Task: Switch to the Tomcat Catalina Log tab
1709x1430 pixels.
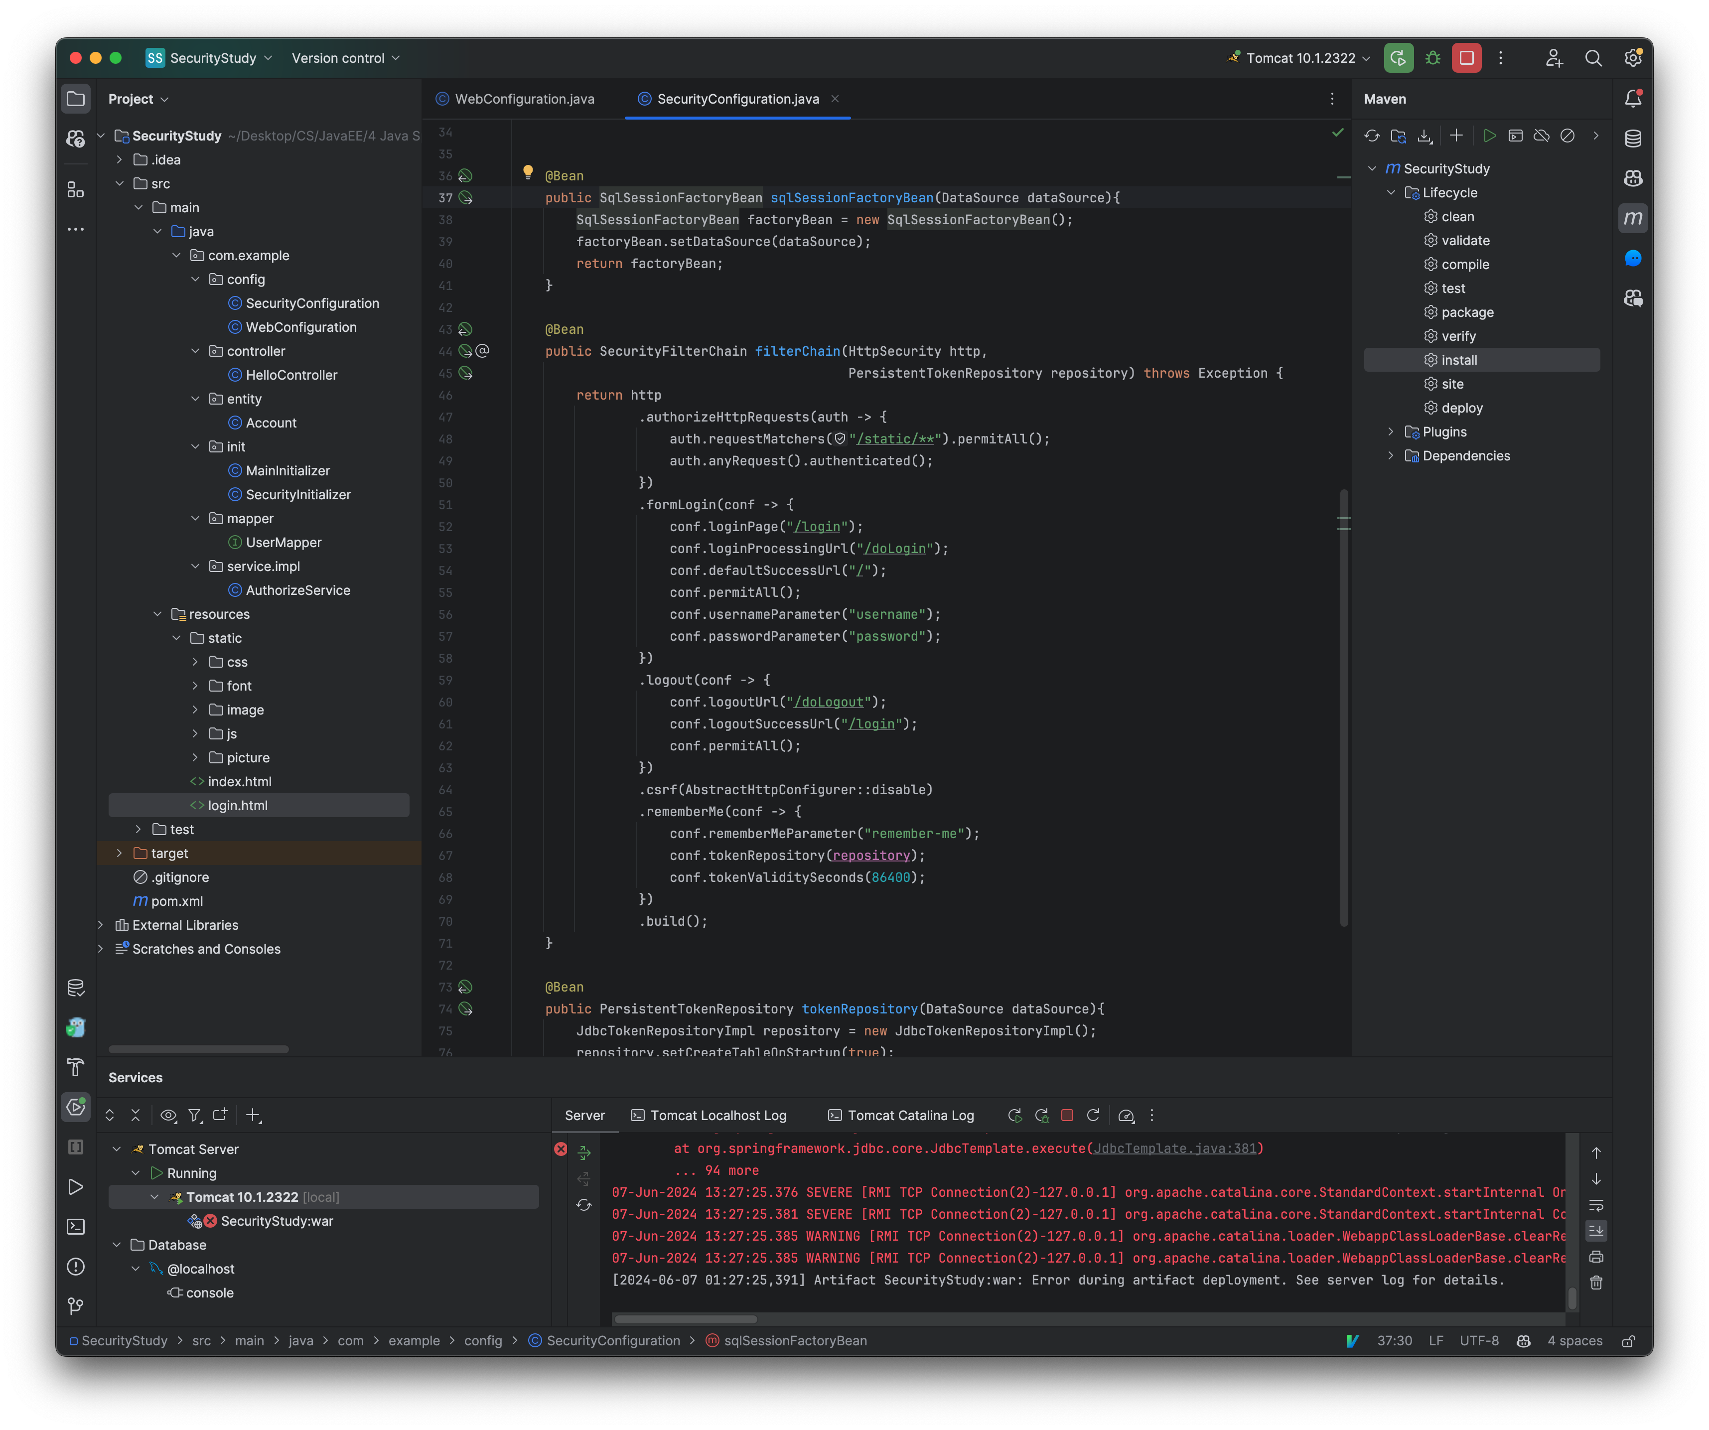Action: click(x=901, y=1115)
